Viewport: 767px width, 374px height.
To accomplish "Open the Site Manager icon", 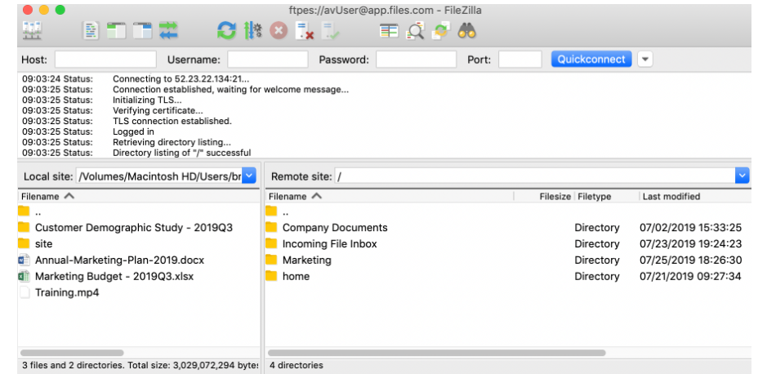I will pos(33,31).
